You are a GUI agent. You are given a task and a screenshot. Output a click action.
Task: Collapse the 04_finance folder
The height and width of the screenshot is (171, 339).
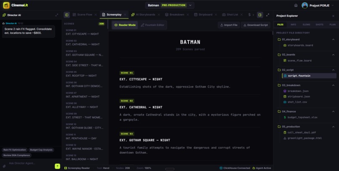[x=333, y=111]
